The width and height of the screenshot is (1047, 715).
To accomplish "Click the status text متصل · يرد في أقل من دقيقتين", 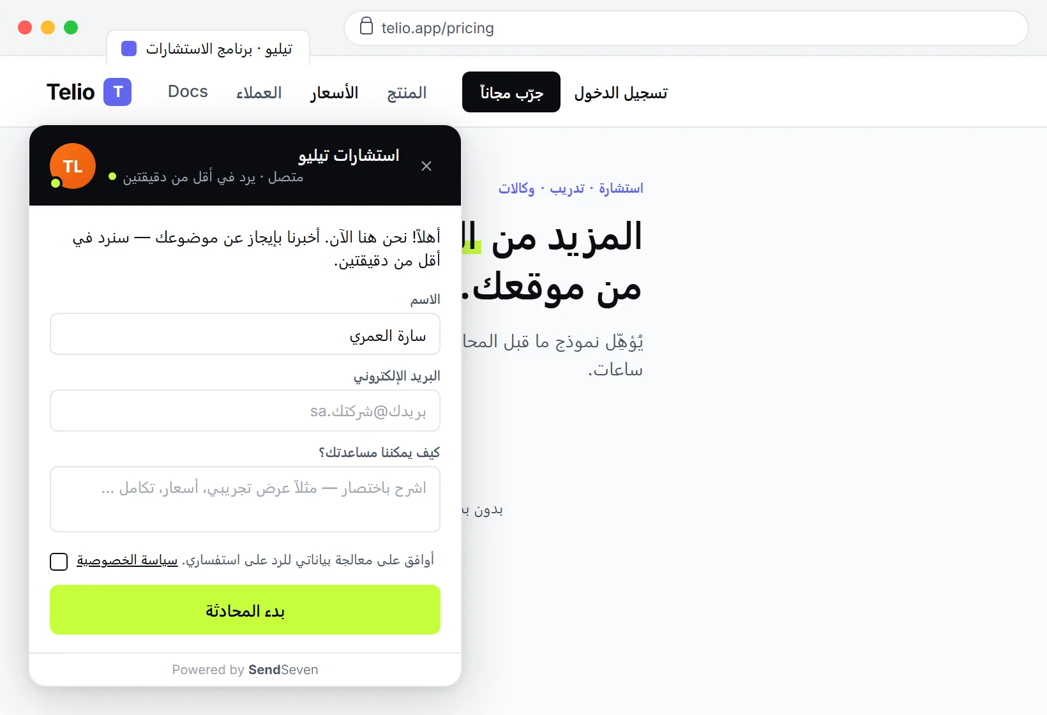I will click(x=213, y=177).
